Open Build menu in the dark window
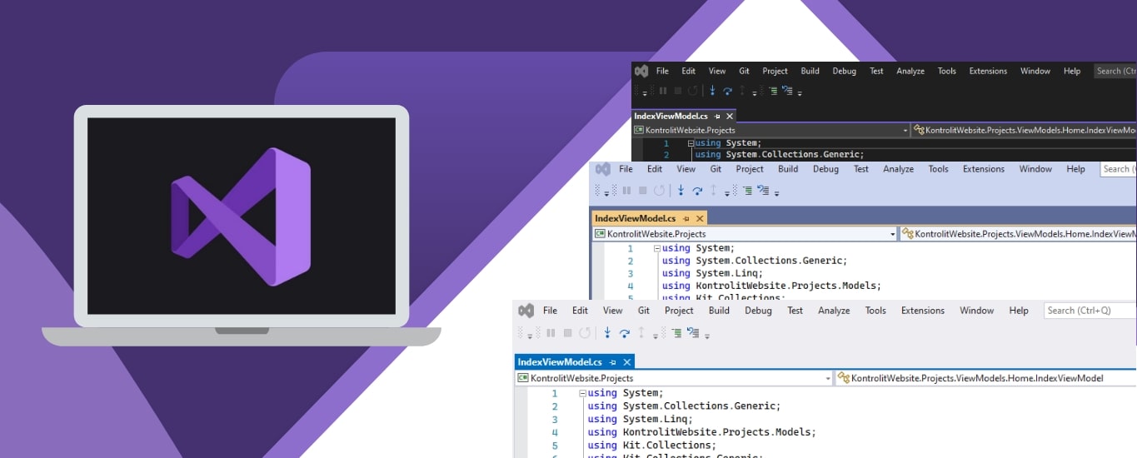 pos(810,71)
